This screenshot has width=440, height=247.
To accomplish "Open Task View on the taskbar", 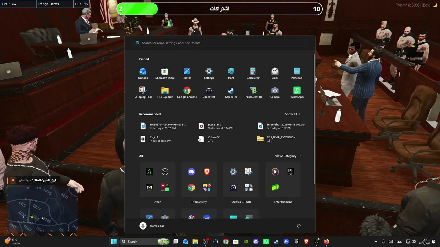I will click(x=175, y=242).
